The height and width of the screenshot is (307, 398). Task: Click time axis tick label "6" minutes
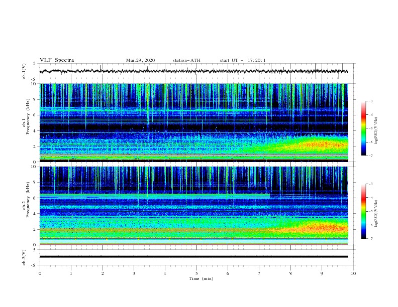pyautogui.click(x=228, y=273)
